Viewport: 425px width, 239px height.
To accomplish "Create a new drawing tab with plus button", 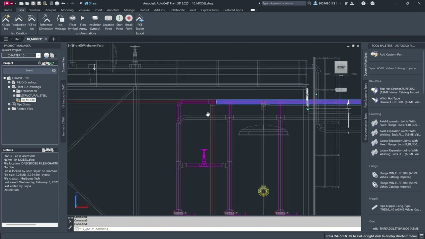I will click(x=53, y=39).
